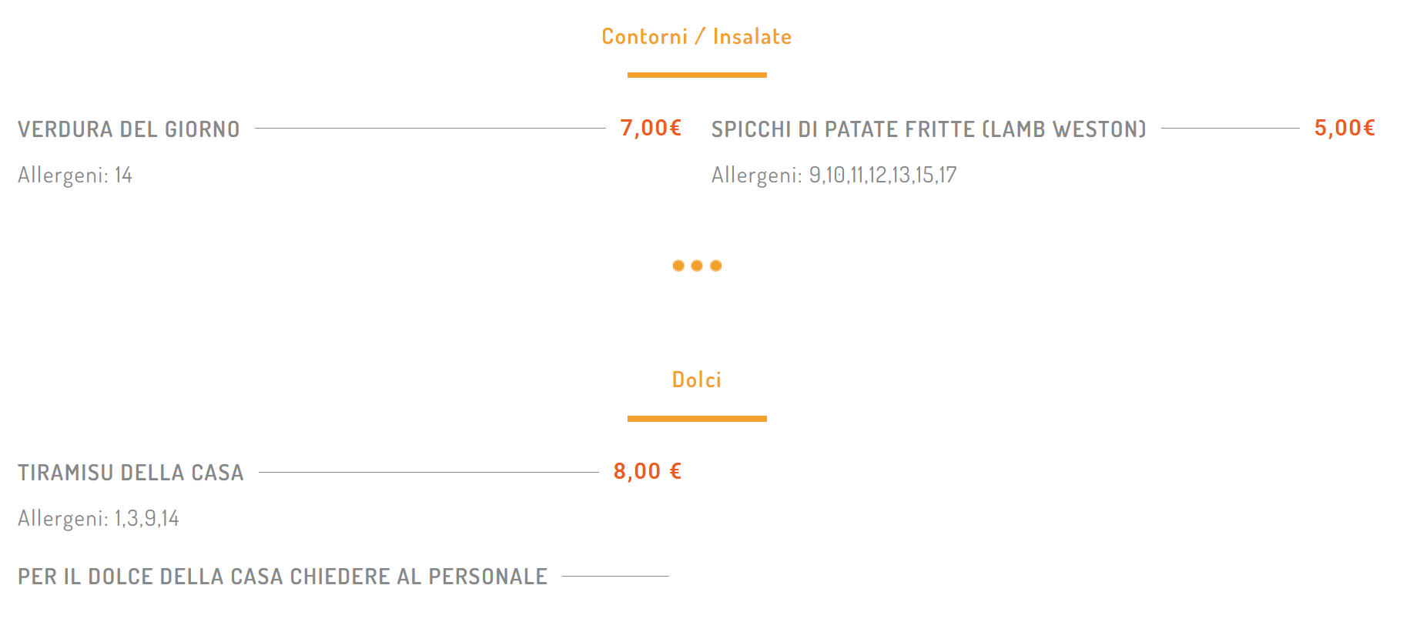1403x622 pixels.
Task: Click the leader line after Chiedere al Personale
Action: (614, 576)
